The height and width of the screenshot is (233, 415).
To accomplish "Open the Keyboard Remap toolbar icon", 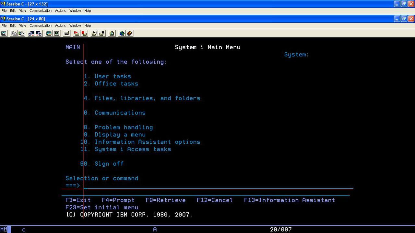I will [x=66, y=33].
